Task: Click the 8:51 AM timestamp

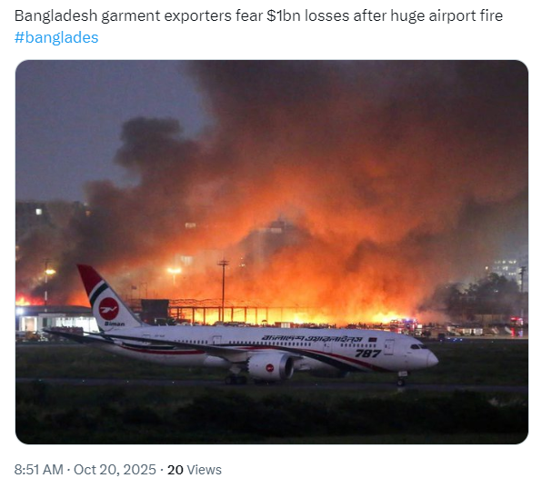Action: pyautogui.click(x=39, y=470)
